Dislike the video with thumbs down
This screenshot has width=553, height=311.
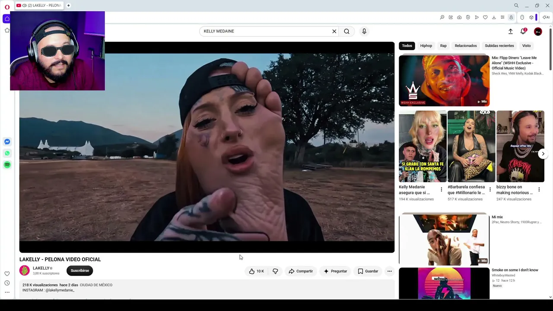(275, 271)
